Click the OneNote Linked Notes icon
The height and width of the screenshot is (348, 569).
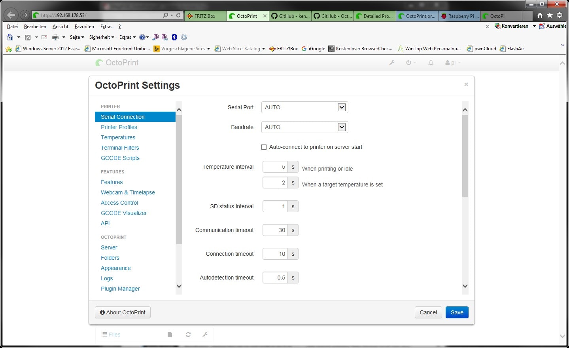coord(164,37)
